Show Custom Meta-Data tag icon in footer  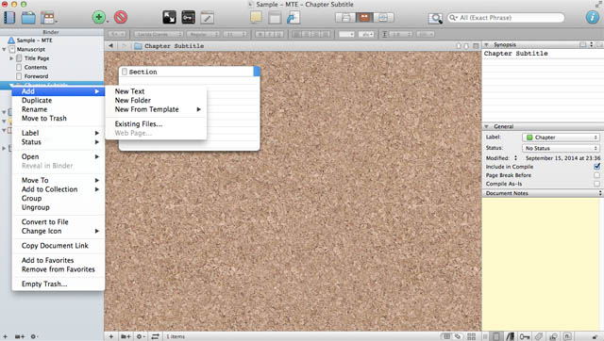tap(539, 336)
